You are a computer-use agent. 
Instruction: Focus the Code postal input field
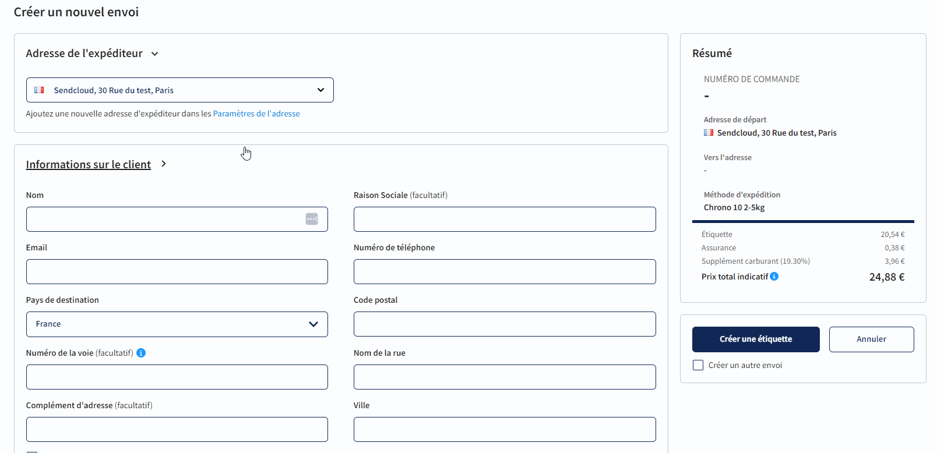pos(505,324)
